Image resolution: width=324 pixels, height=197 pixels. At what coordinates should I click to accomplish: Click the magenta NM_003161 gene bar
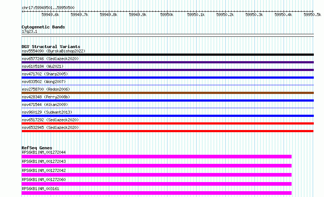point(157,193)
